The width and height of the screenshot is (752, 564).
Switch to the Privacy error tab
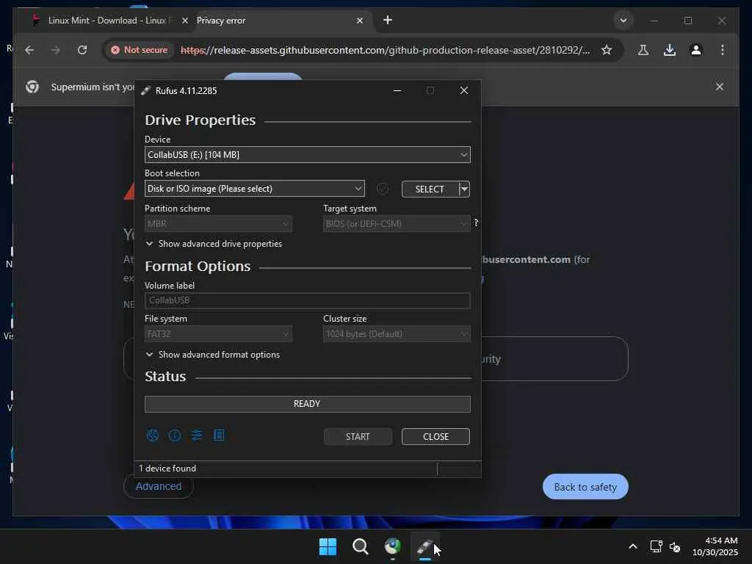[278, 21]
